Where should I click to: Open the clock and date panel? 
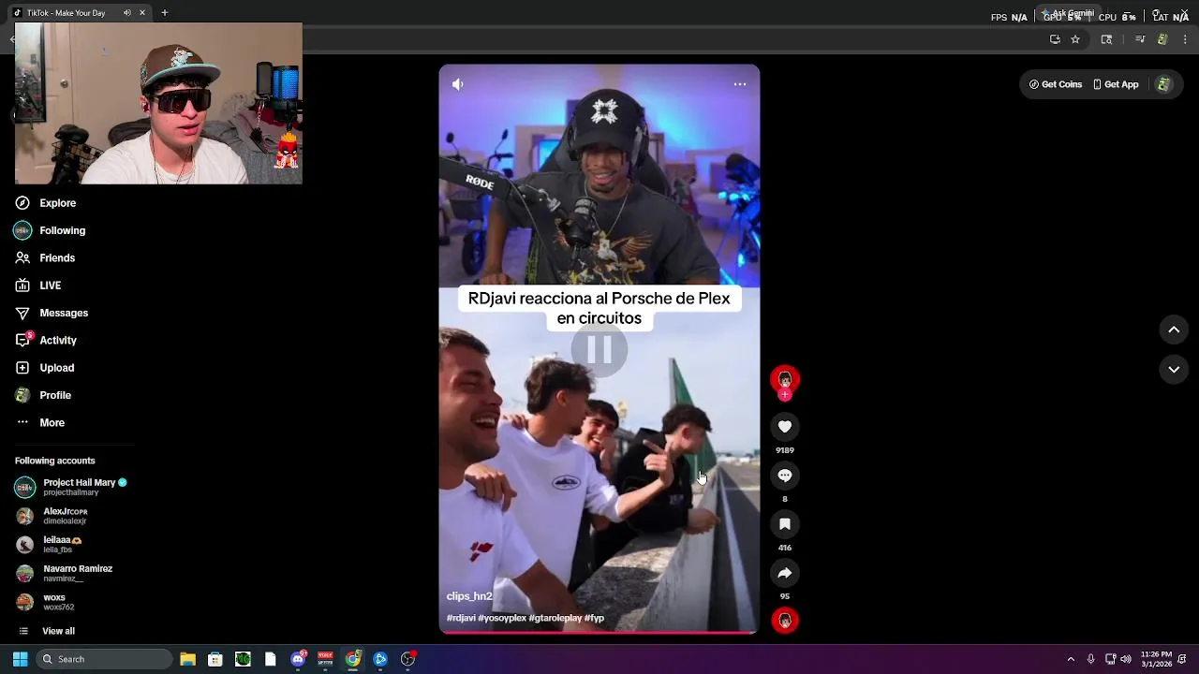click(x=1157, y=659)
